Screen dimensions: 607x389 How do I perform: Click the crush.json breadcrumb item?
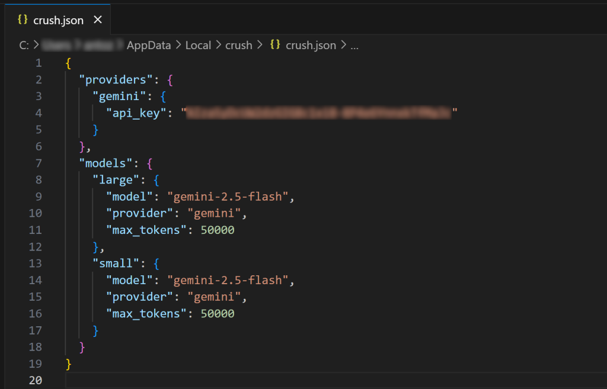pyautogui.click(x=311, y=45)
